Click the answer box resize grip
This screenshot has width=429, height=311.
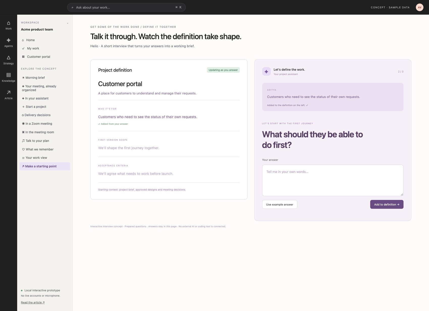[402, 194]
